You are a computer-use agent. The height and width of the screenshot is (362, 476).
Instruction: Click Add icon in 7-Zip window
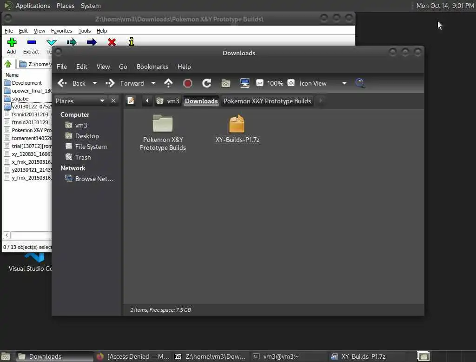click(12, 46)
